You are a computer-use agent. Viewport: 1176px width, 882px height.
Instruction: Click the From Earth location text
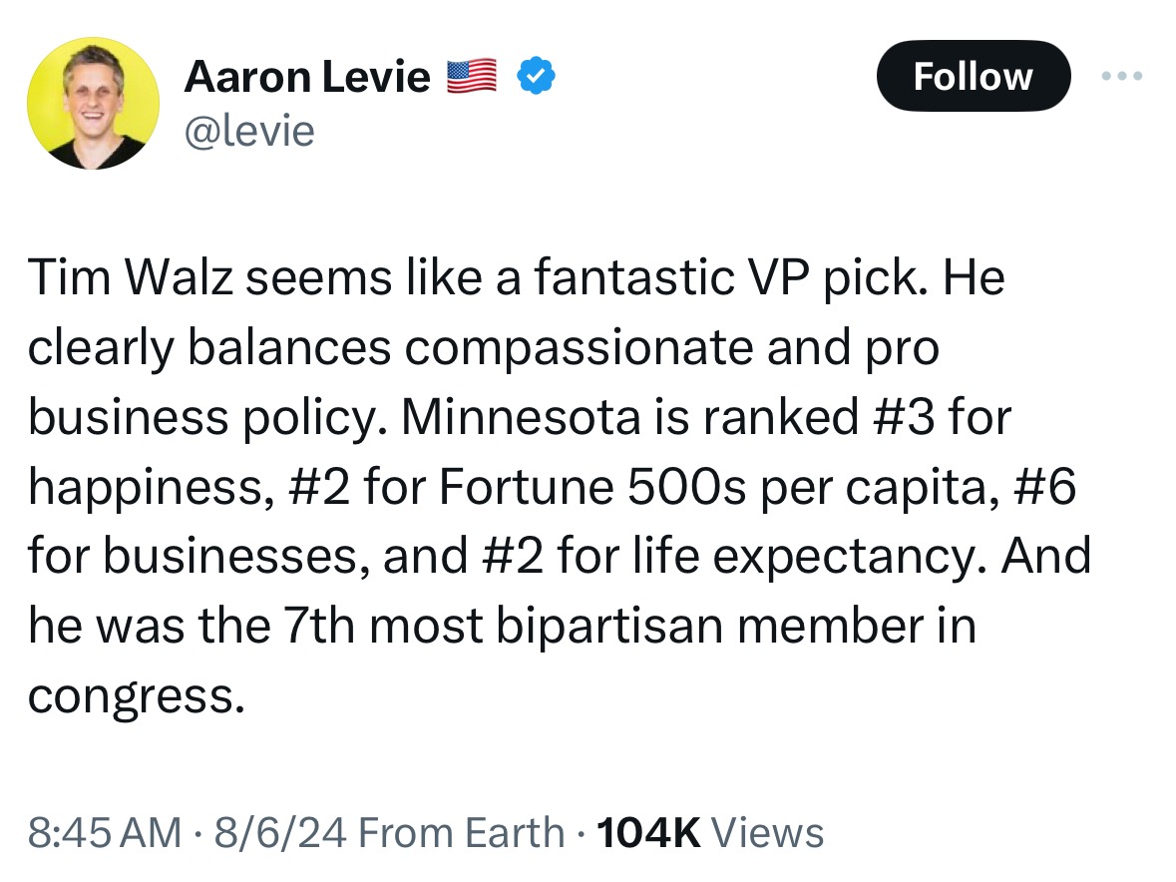pyautogui.click(x=461, y=832)
